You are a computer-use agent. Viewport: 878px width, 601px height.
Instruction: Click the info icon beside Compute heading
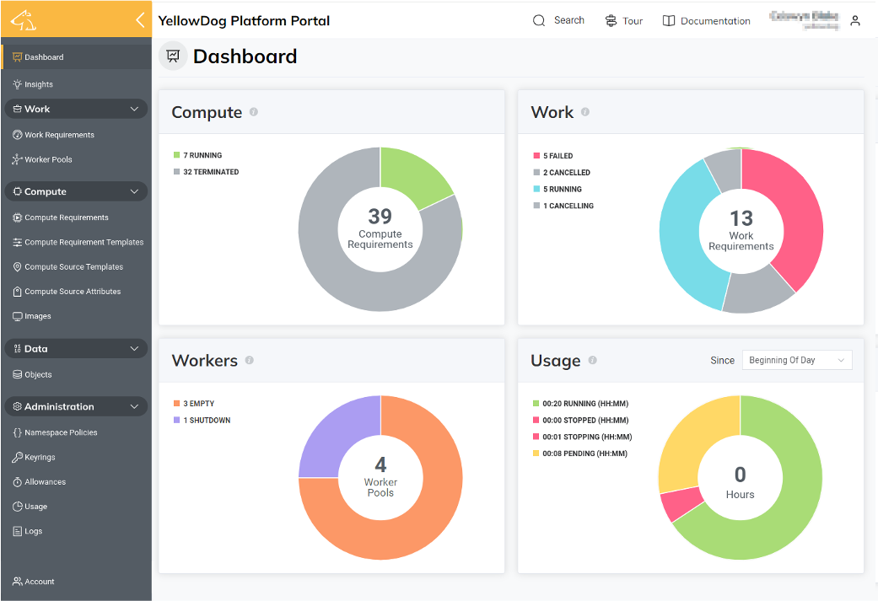(x=254, y=112)
